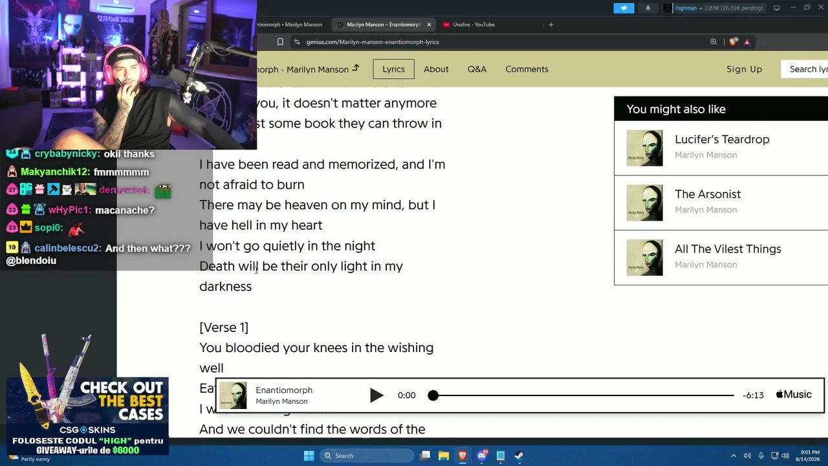Click the elapsed time 0:00 label

[407, 395]
